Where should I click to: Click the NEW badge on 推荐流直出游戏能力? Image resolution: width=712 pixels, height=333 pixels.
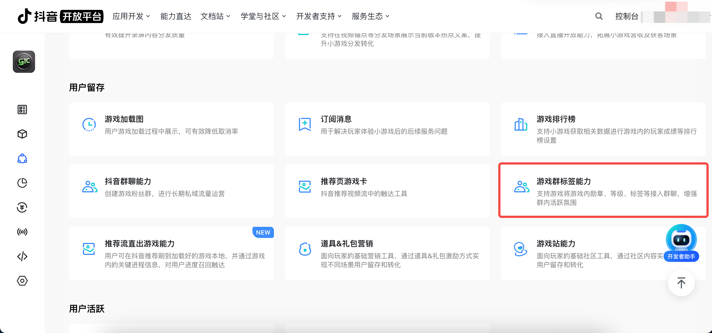[x=263, y=232]
